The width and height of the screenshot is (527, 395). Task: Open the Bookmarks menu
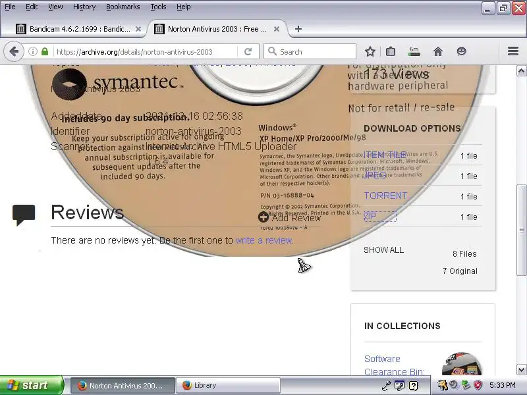[123, 7]
